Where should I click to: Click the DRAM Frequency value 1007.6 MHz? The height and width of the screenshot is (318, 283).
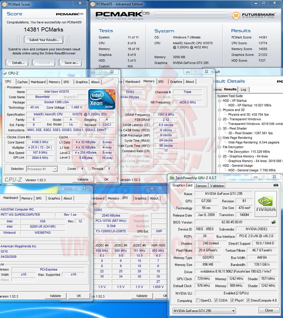165,114
